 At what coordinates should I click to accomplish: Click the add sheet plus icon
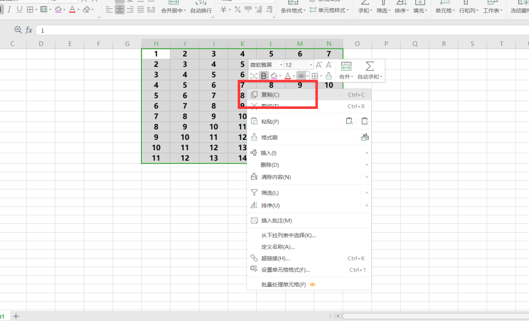pos(16,316)
